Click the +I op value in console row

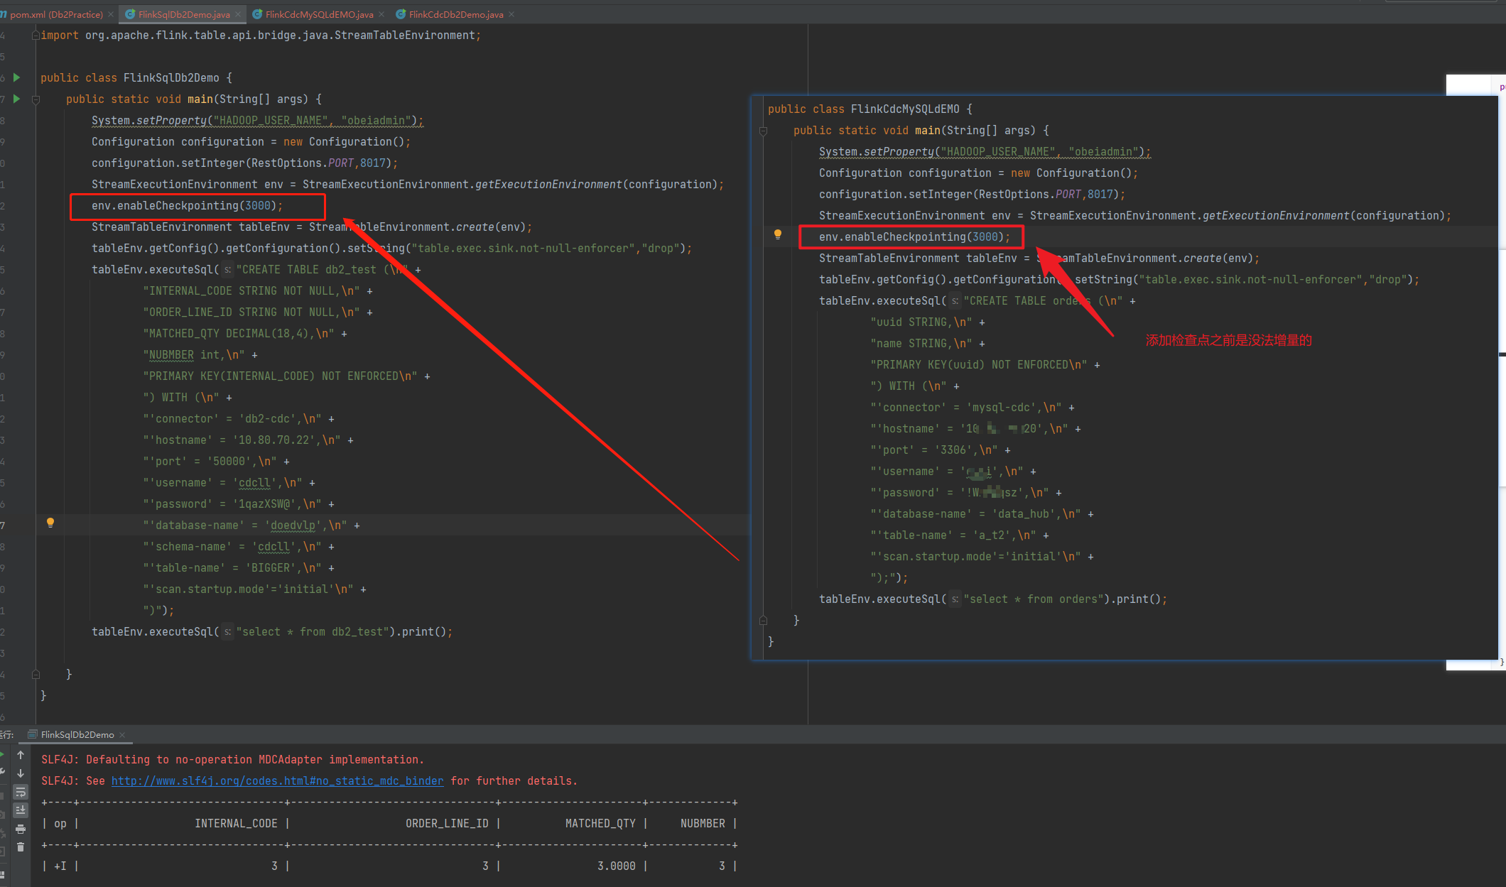coord(60,866)
